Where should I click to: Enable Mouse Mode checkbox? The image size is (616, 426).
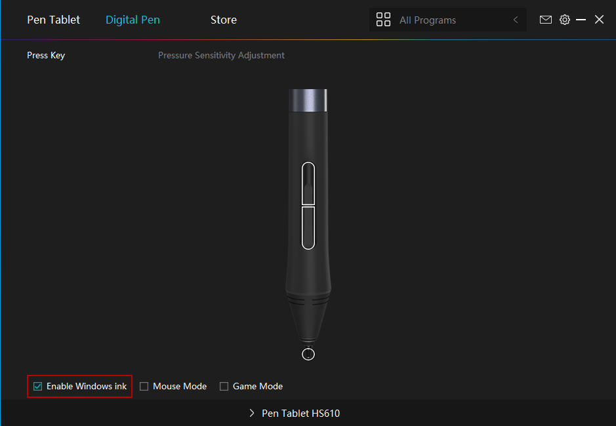click(144, 386)
